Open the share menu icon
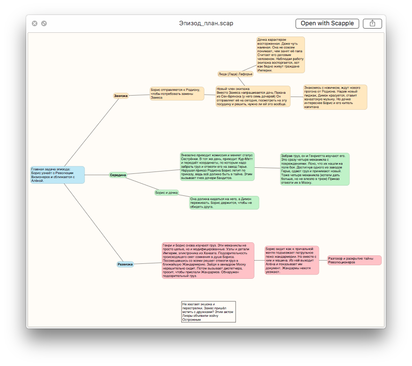 point(372,23)
